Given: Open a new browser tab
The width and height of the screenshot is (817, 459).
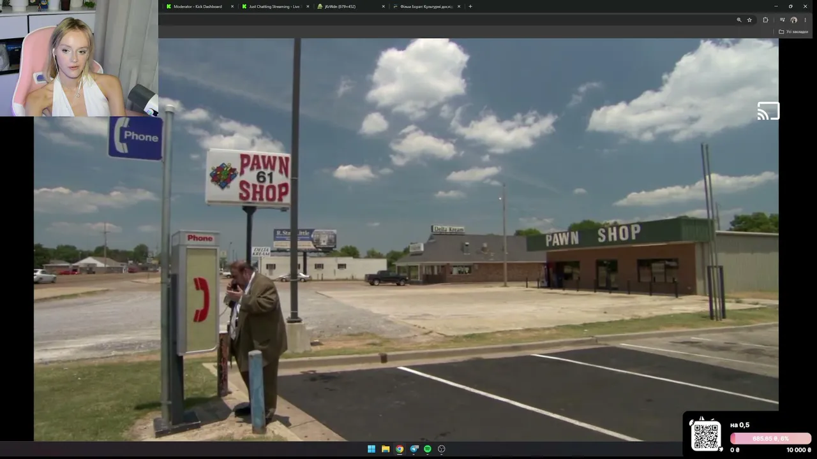Looking at the screenshot, I should 470,6.
